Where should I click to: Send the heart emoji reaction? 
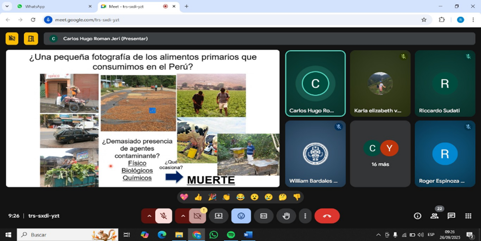coord(183,197)
